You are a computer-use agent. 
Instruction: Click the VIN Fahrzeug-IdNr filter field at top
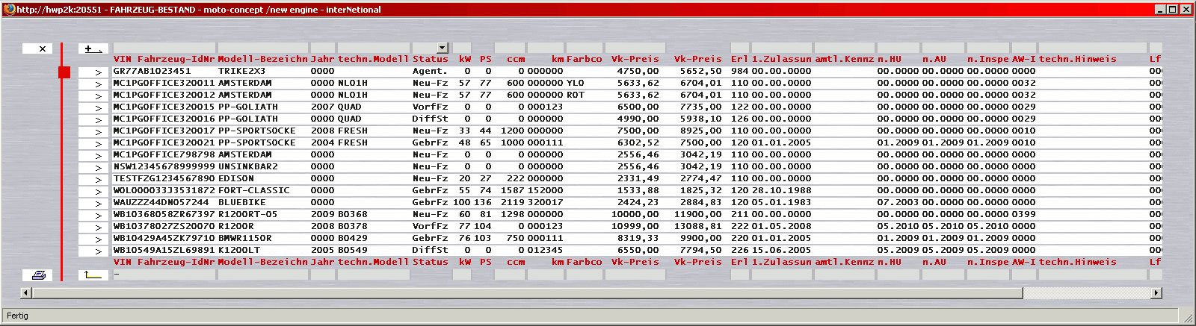tap(164, 48)
